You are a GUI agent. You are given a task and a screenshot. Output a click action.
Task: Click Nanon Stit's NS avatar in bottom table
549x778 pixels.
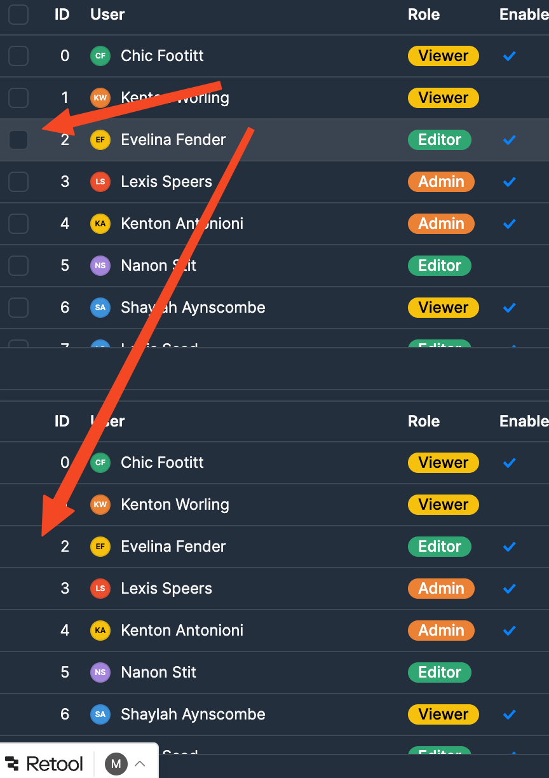click(x=100, y=672)
